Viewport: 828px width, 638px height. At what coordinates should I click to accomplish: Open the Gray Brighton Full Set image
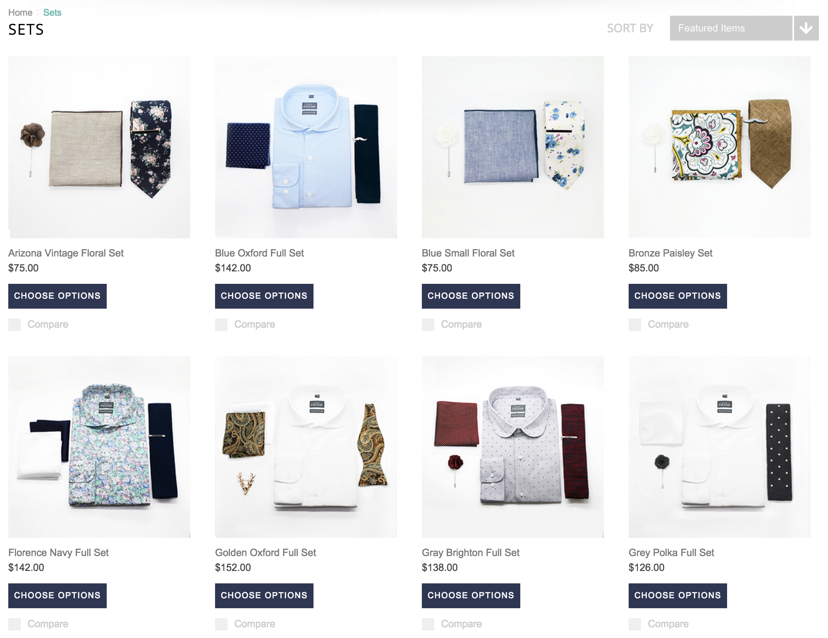pyautogui.click(x=513, y=447)
